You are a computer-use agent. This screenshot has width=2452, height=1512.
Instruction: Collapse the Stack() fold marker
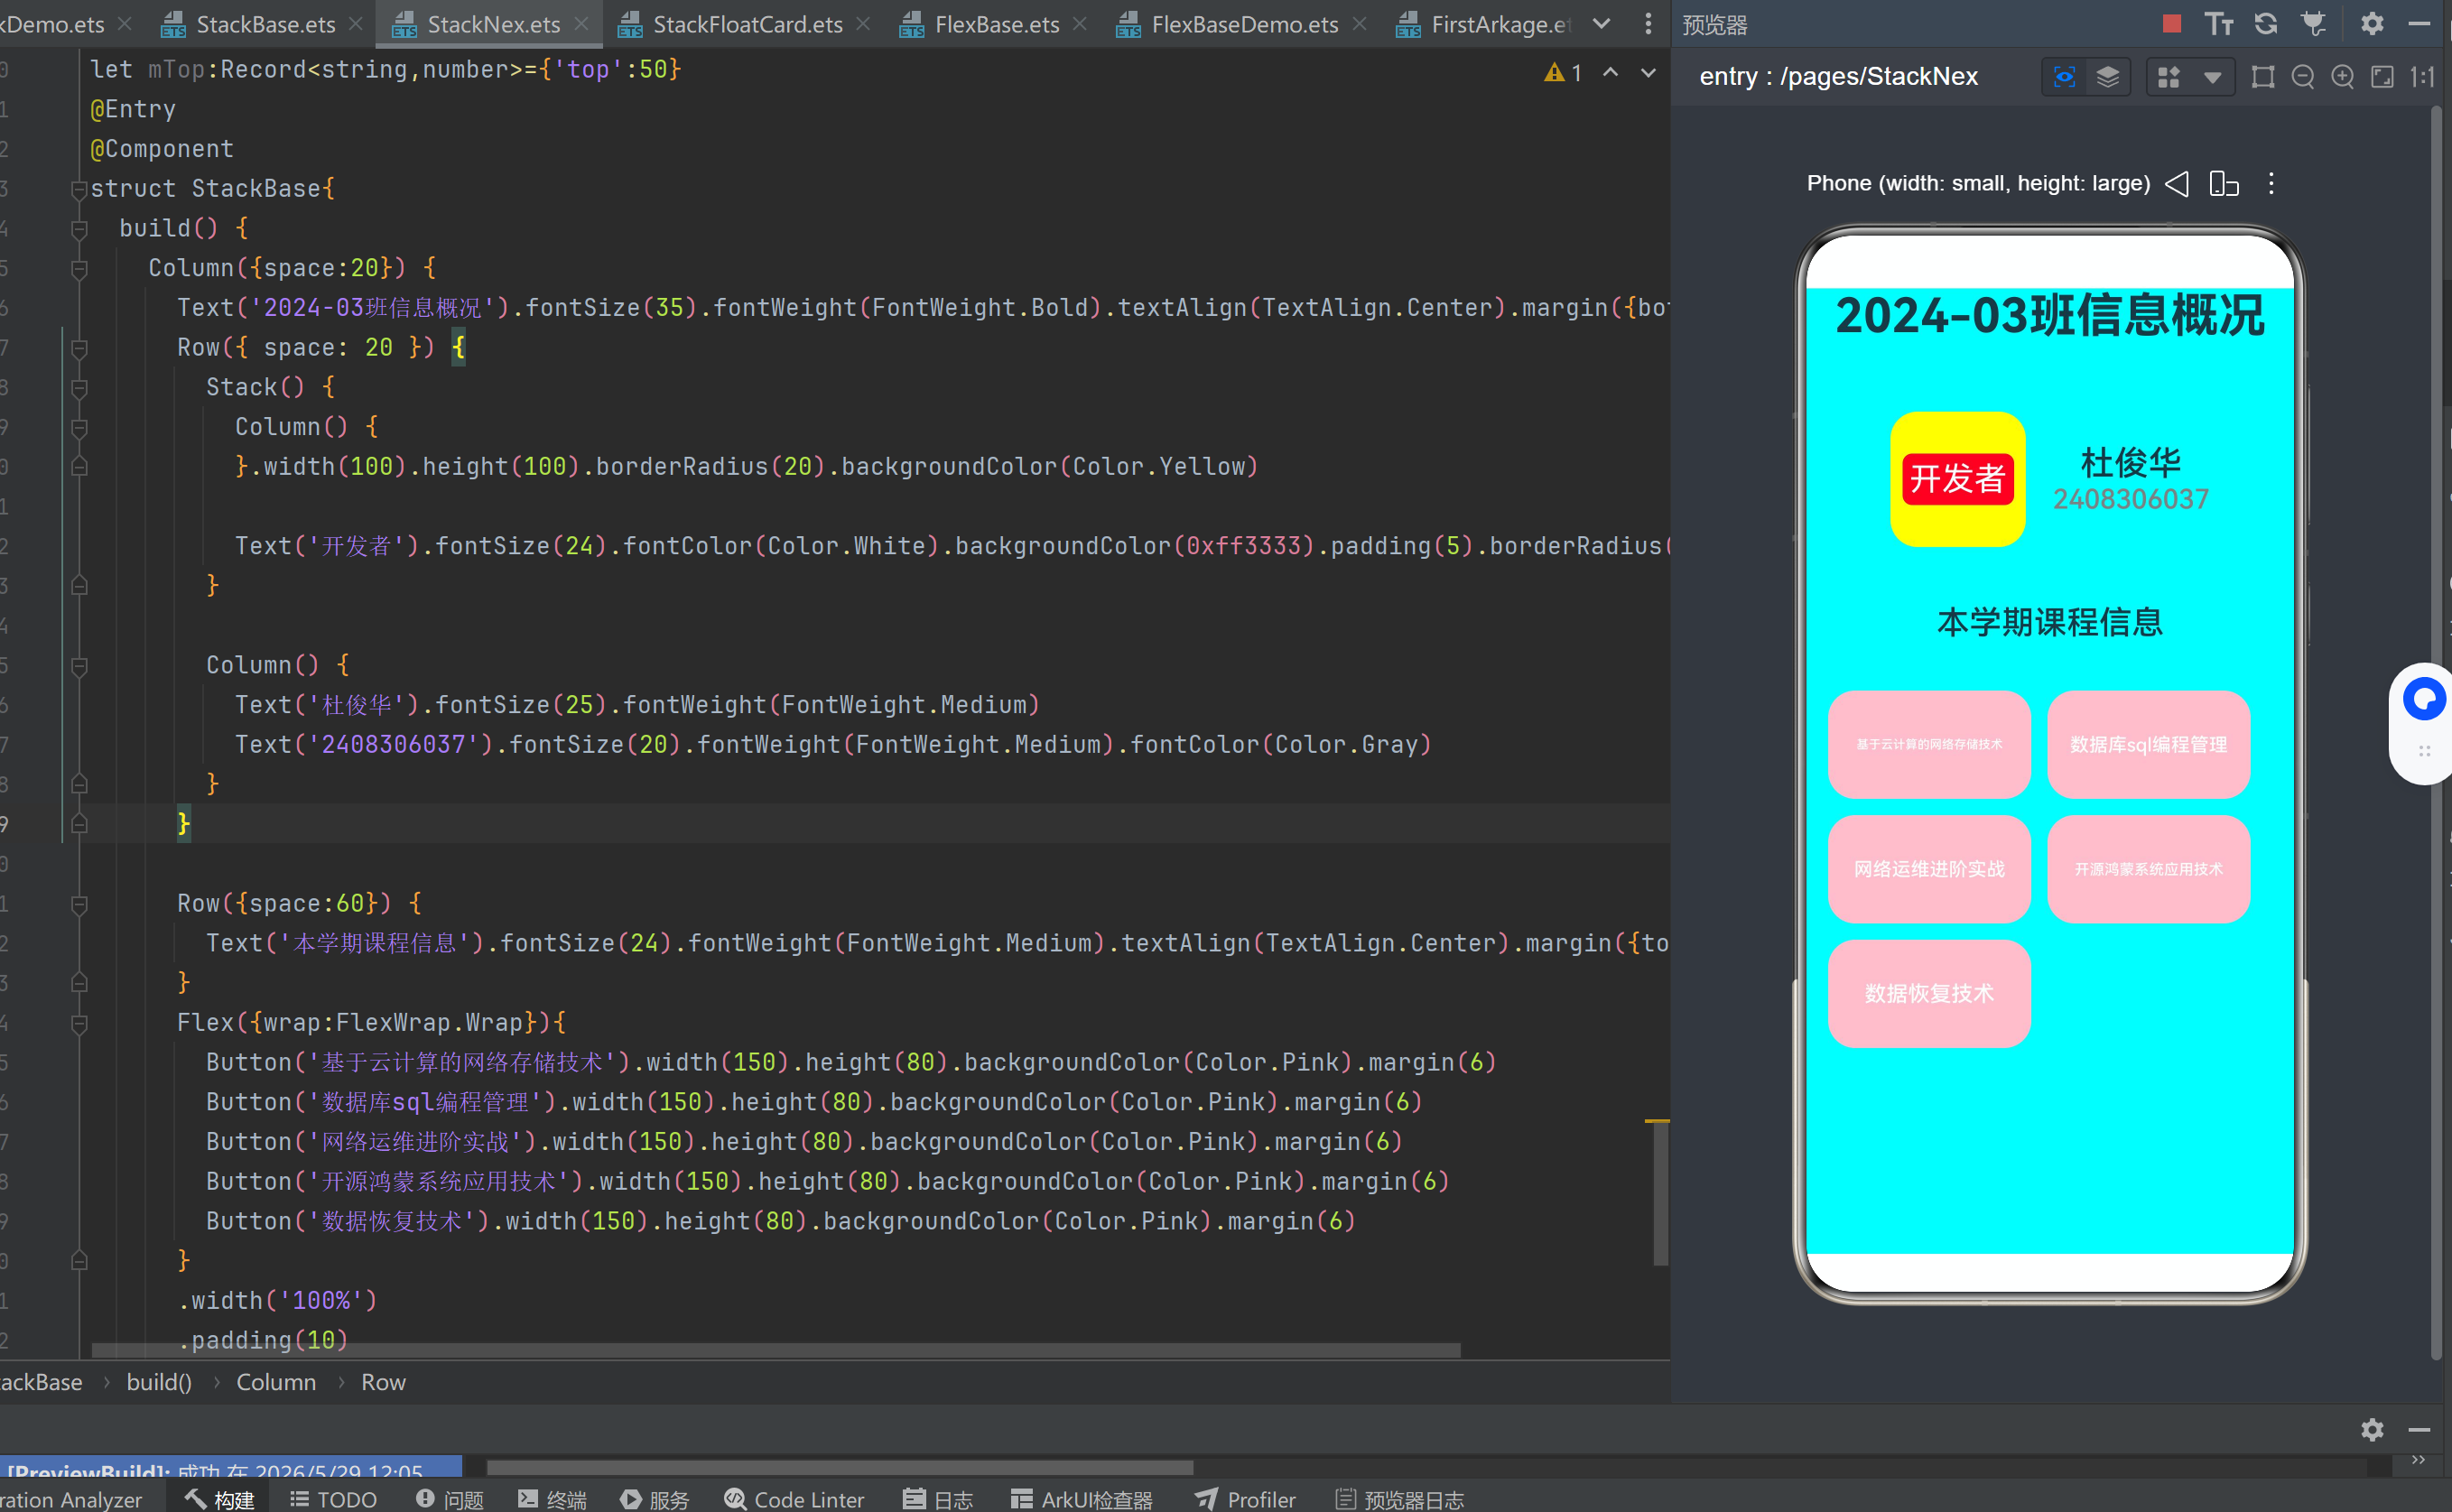79,388
